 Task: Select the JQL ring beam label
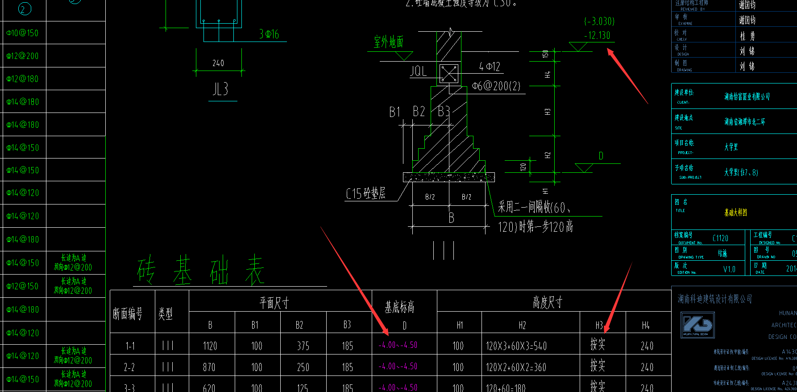pos(418,71)
